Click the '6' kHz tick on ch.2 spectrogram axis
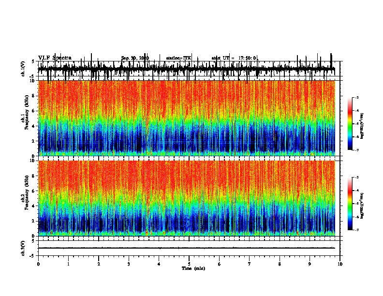 coord(33,191)
